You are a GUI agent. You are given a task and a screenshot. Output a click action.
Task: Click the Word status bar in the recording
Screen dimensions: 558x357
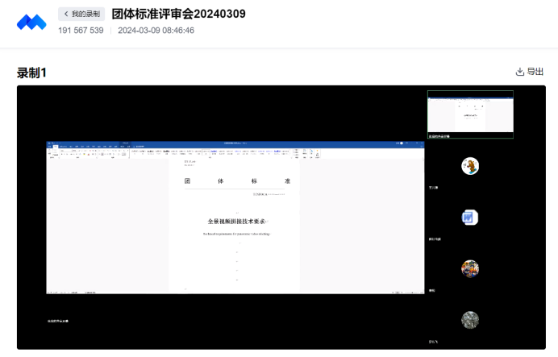pyautogui.click(x=235, y=292)
